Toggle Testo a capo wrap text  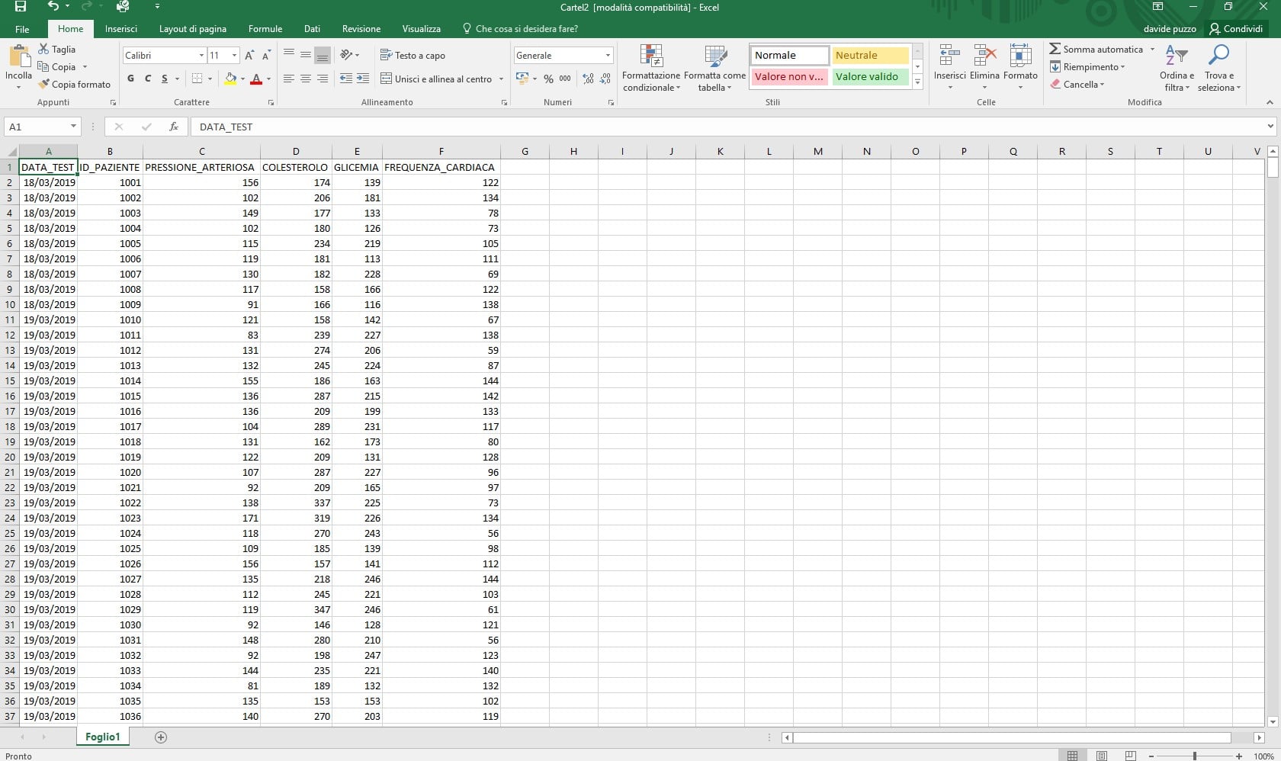413,55
